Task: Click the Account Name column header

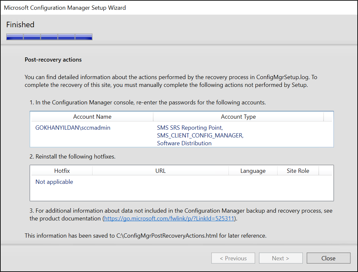Action: [x=92, y=117]
